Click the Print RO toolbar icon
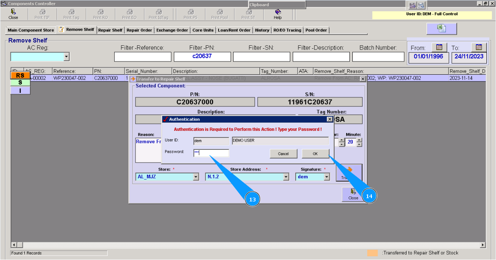Viewport: 496px width, 260px height. [100, 14]
